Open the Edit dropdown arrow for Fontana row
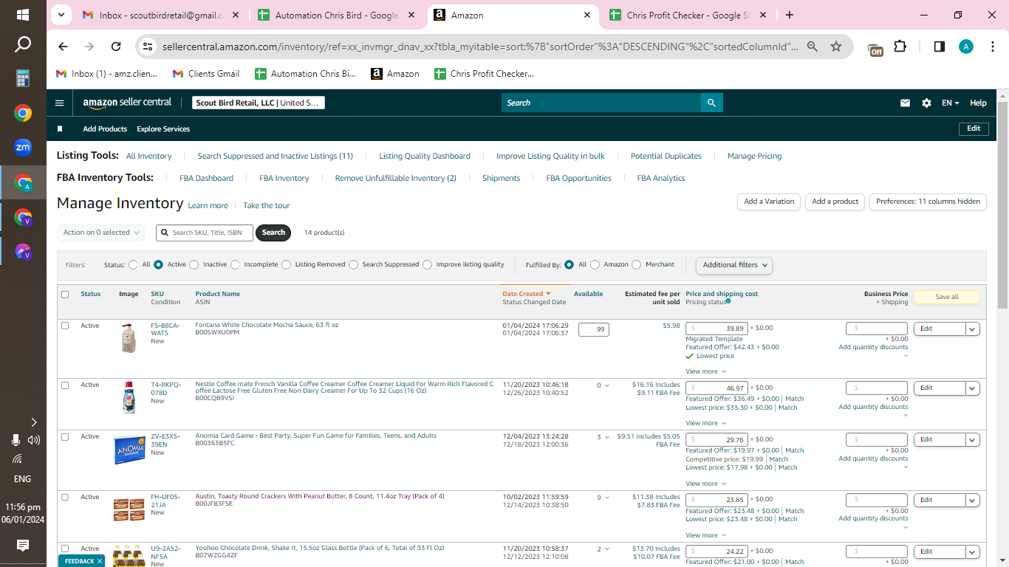Image resolution: width=1009 pixels, height=567 pixels. click(973, 329)
